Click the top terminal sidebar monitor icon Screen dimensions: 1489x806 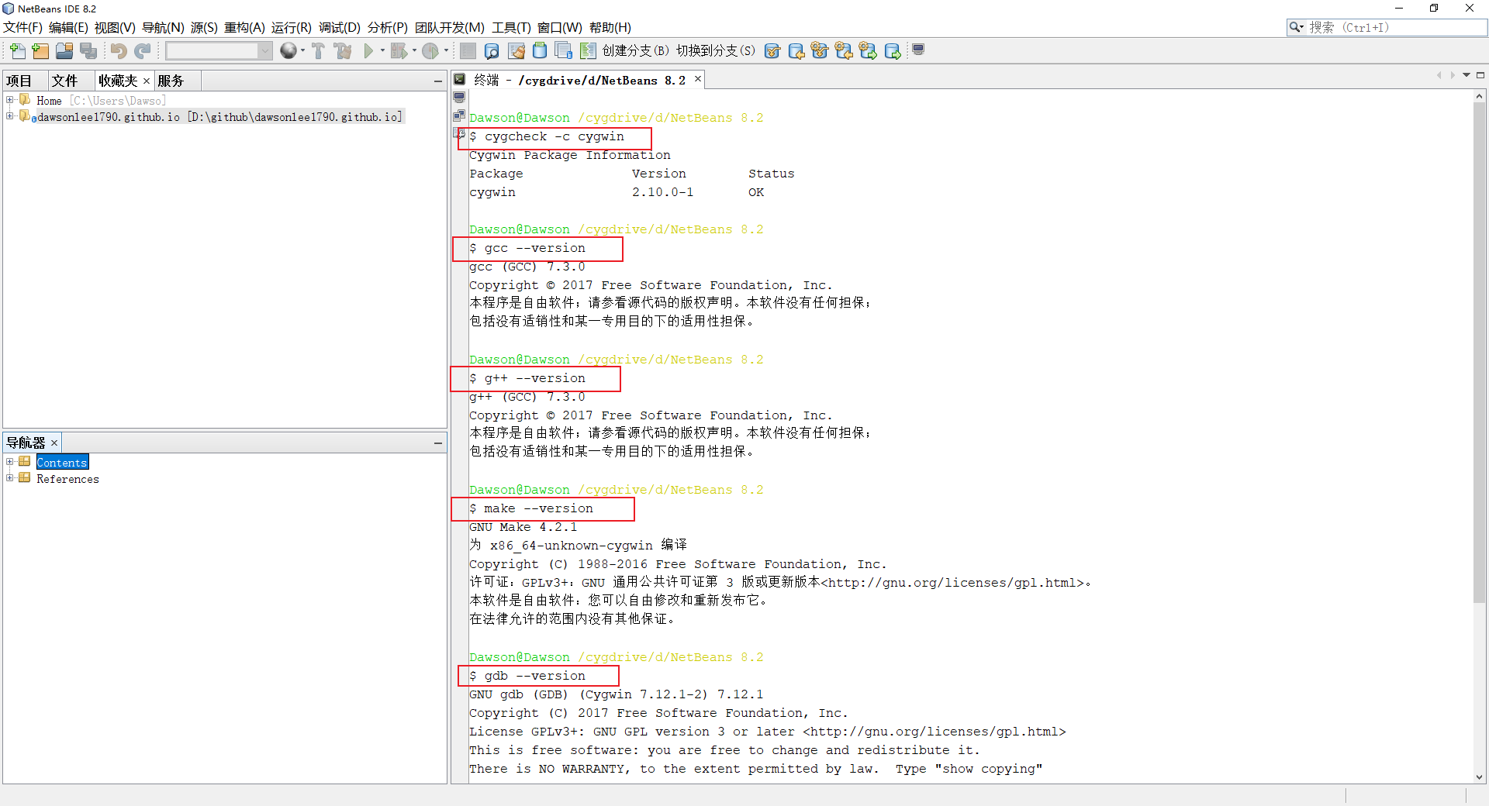tap(459, 98)
